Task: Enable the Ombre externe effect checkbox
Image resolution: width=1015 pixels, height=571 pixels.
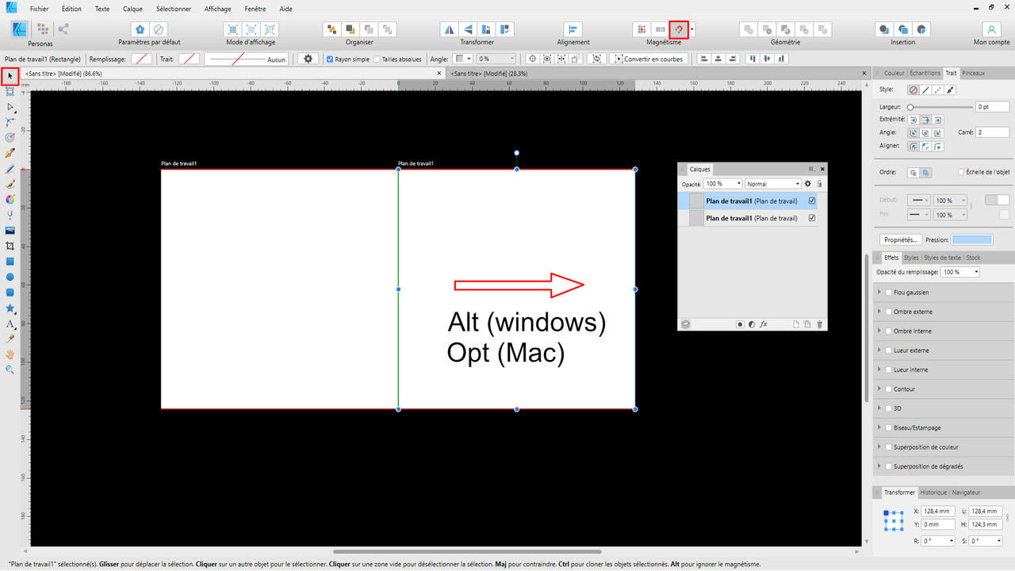Action: (889, 312)
